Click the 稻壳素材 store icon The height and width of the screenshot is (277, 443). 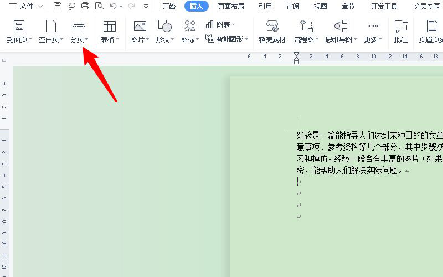(272, 26)
